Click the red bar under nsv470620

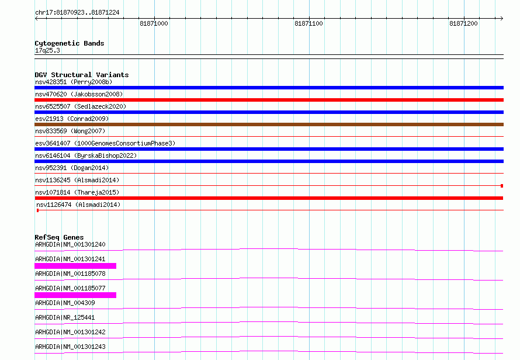tap(269, 100)
